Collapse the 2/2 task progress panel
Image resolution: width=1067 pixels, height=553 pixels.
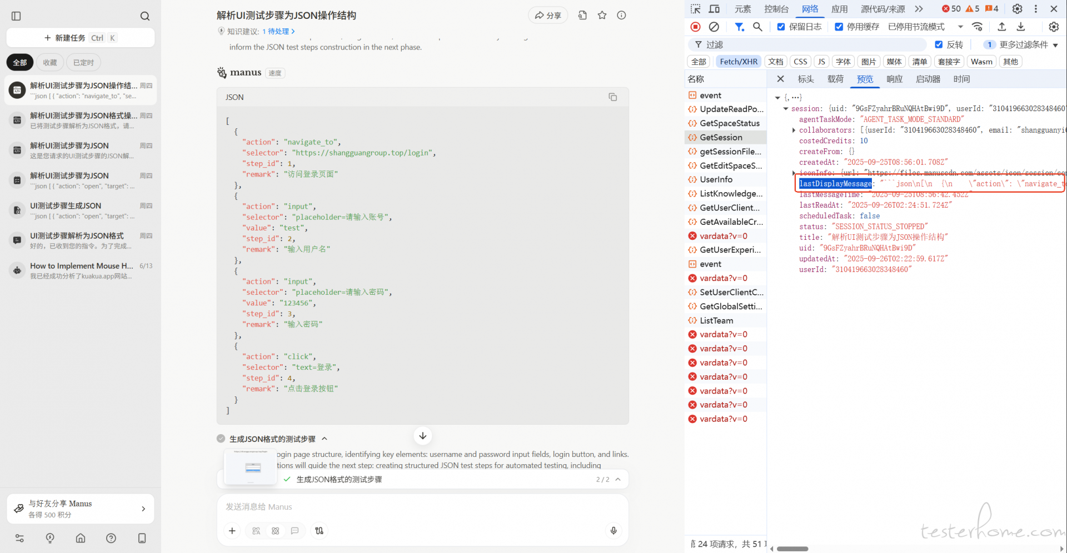618,479
